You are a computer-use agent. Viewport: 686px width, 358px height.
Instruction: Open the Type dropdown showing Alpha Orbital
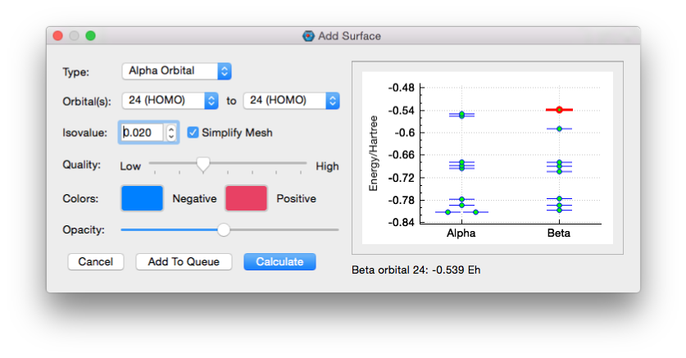176,71
